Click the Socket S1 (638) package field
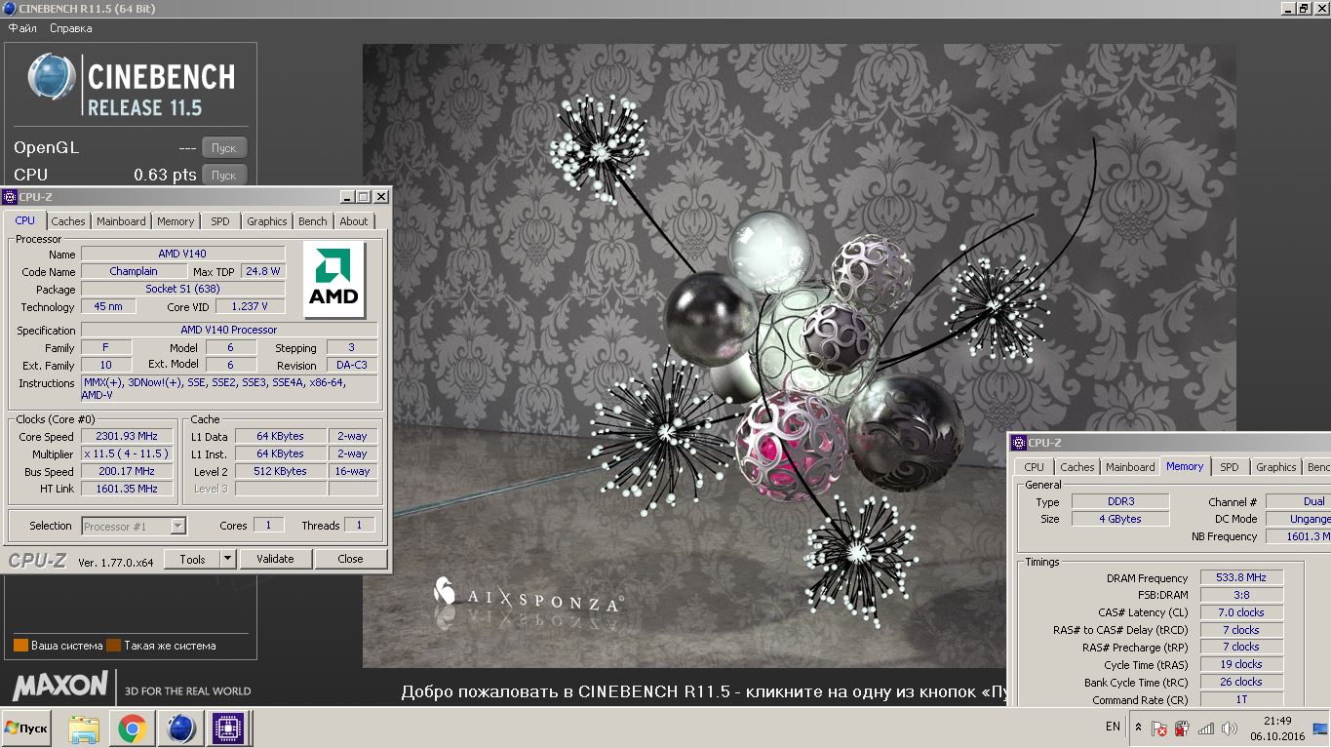Viewport: 1331px width, 748px height. coord(183,289)
